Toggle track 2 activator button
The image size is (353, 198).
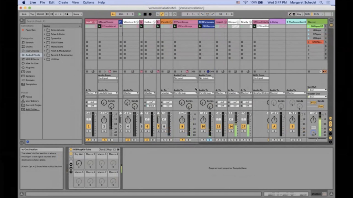pos(104,126)
